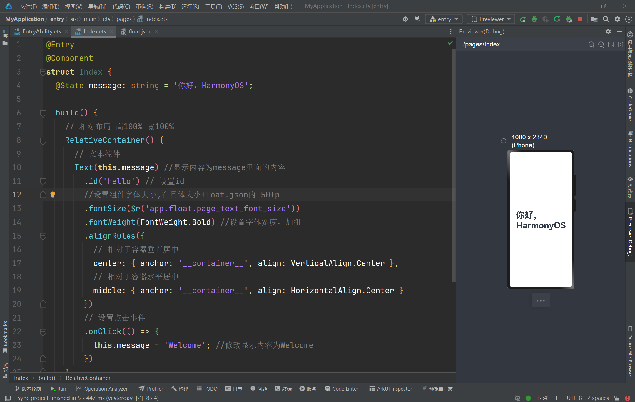Open the previewer three-dot more options
Viewport: 635px width, 402px height.
(x=541, y=300)
